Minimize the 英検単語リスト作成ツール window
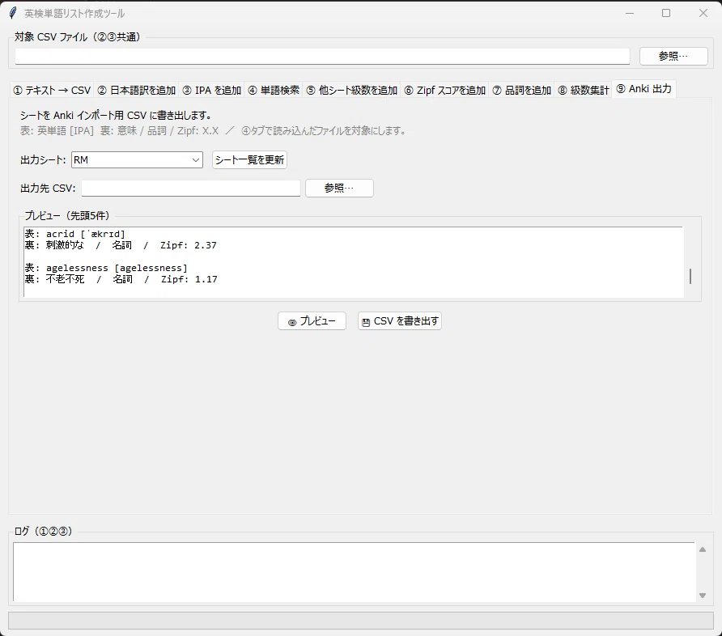 coord(630,13)
